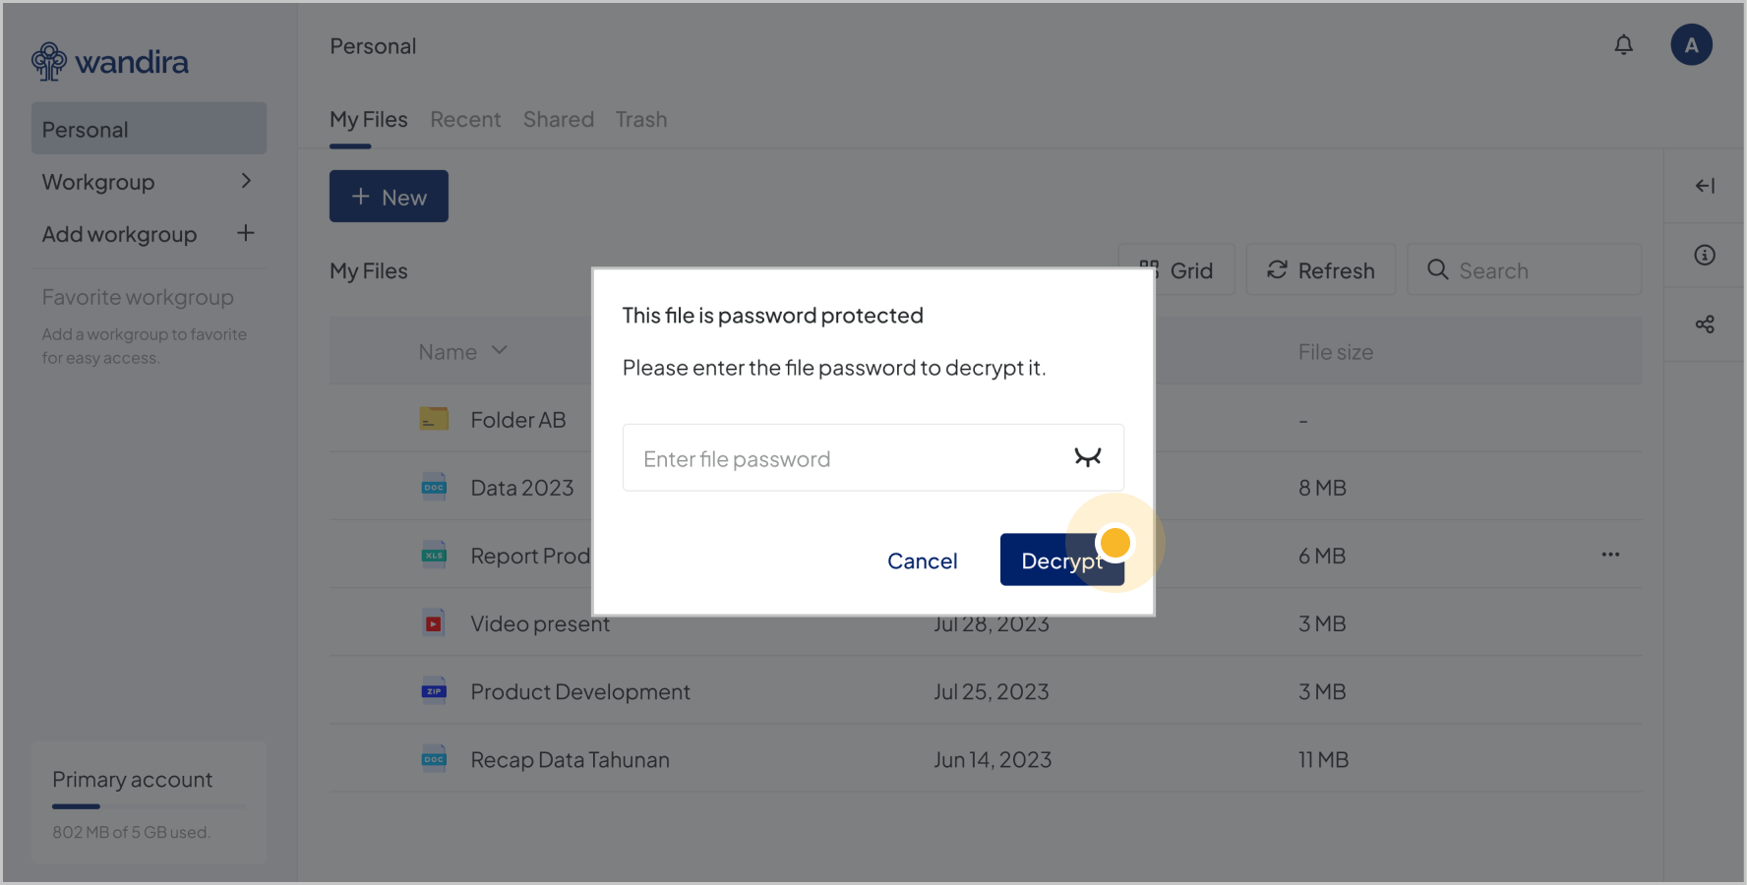This screenshot has height=885, width=1747.
Task: Click the Refresh button
Action: click(x=1320, y=270)
